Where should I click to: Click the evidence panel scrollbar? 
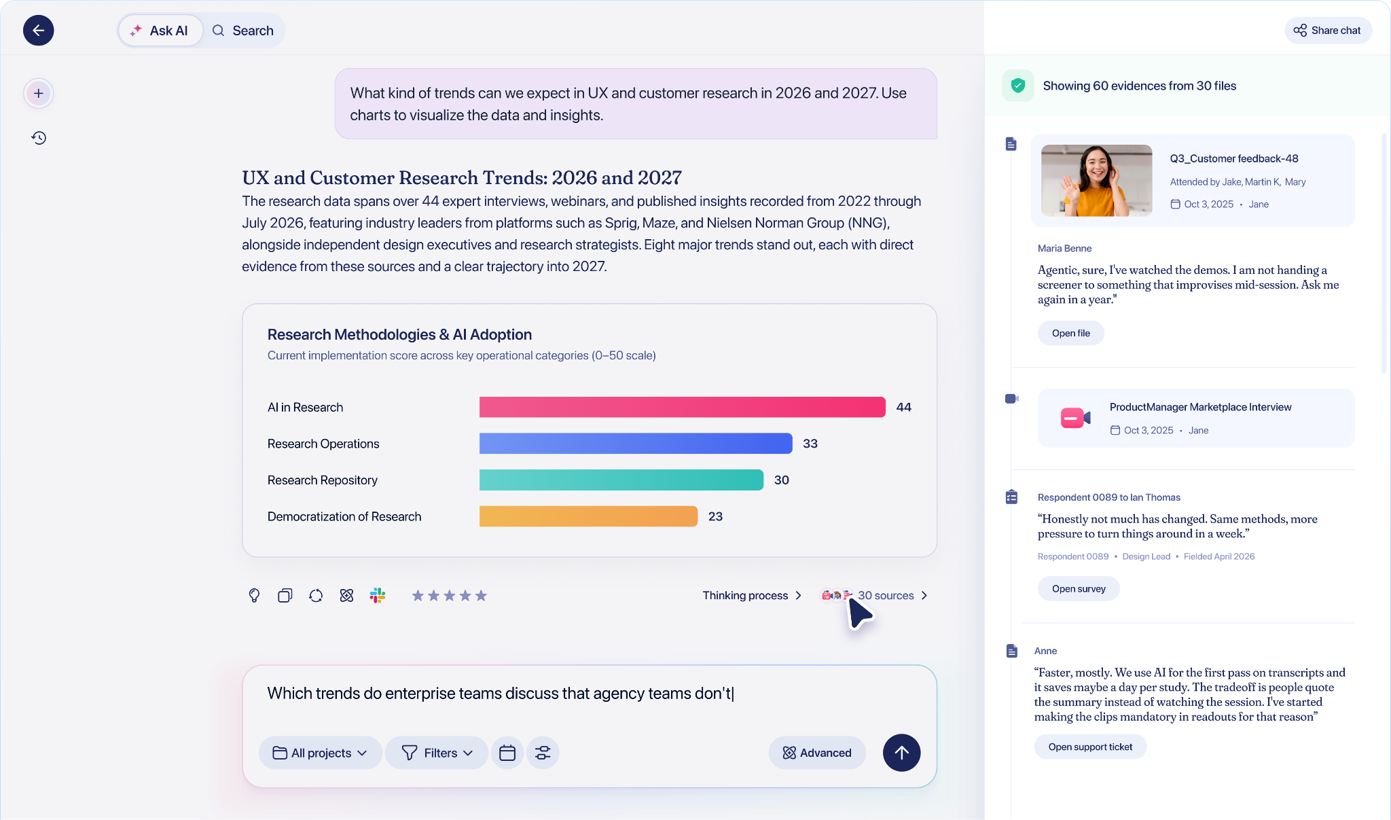(x=1384, y=253)
